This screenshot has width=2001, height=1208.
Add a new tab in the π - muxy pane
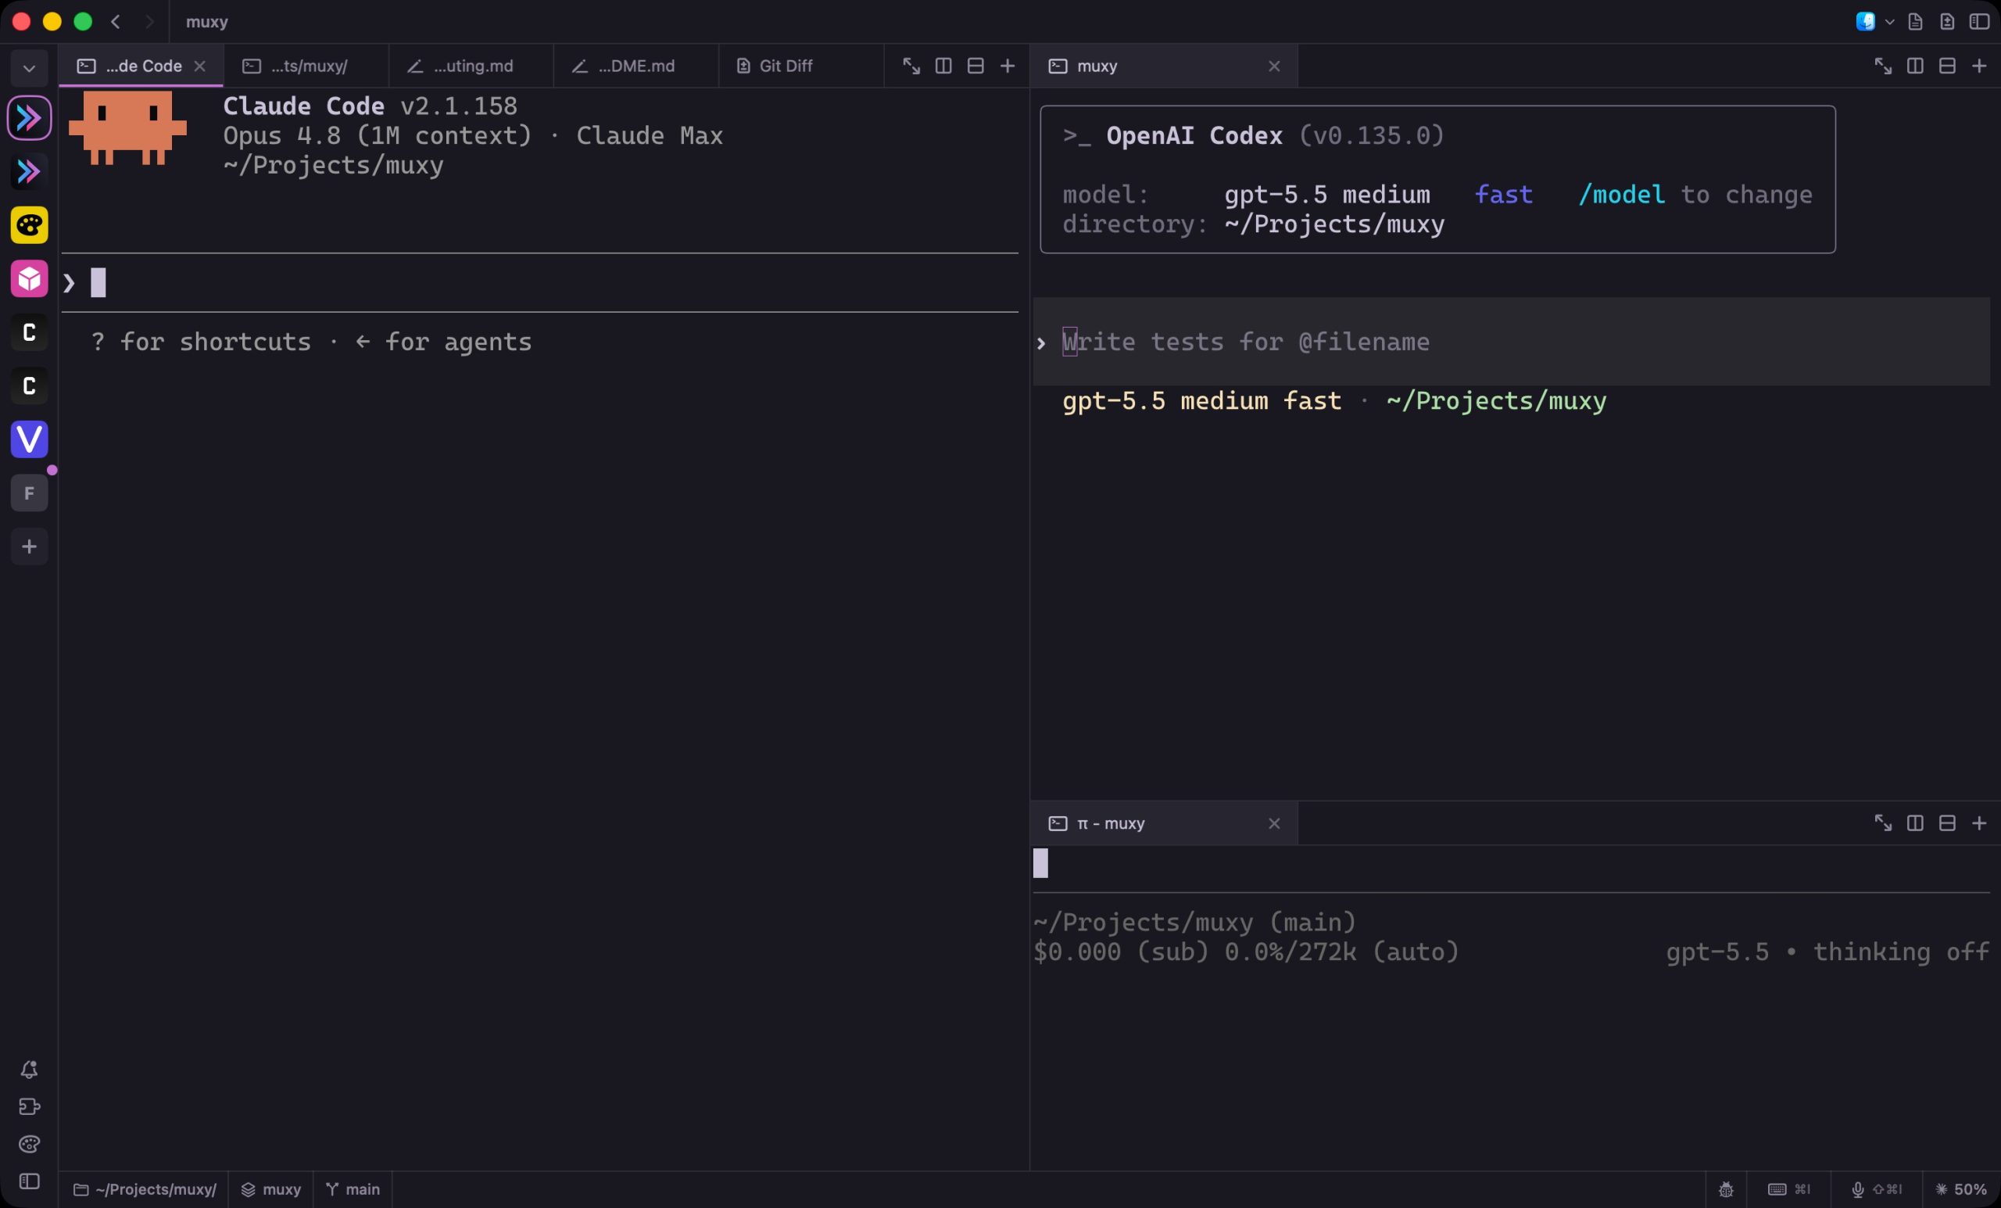pos(1979,823)
